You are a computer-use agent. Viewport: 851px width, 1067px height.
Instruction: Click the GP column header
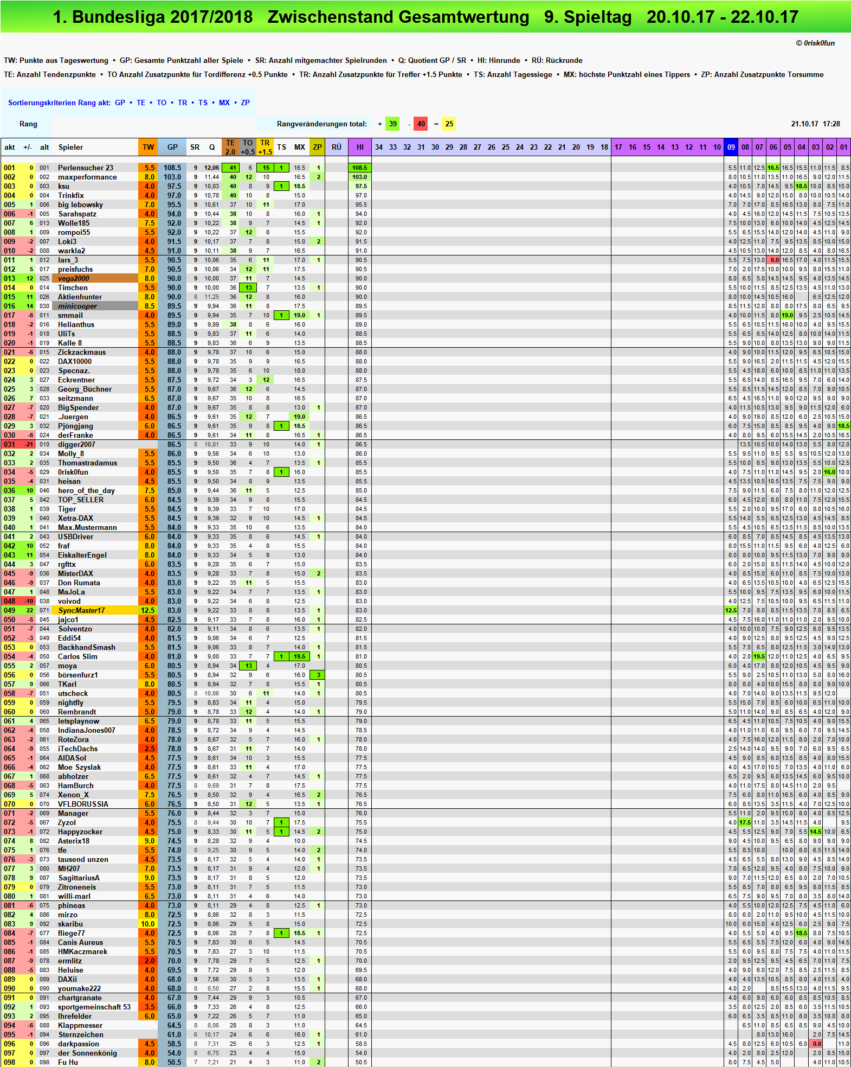pyautogui.click(x=172, y=147)
